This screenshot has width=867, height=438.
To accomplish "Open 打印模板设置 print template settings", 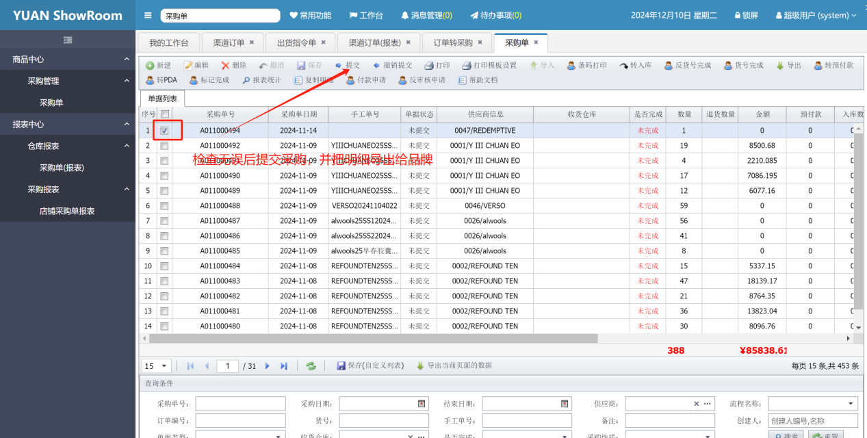I will coord(489,66).
